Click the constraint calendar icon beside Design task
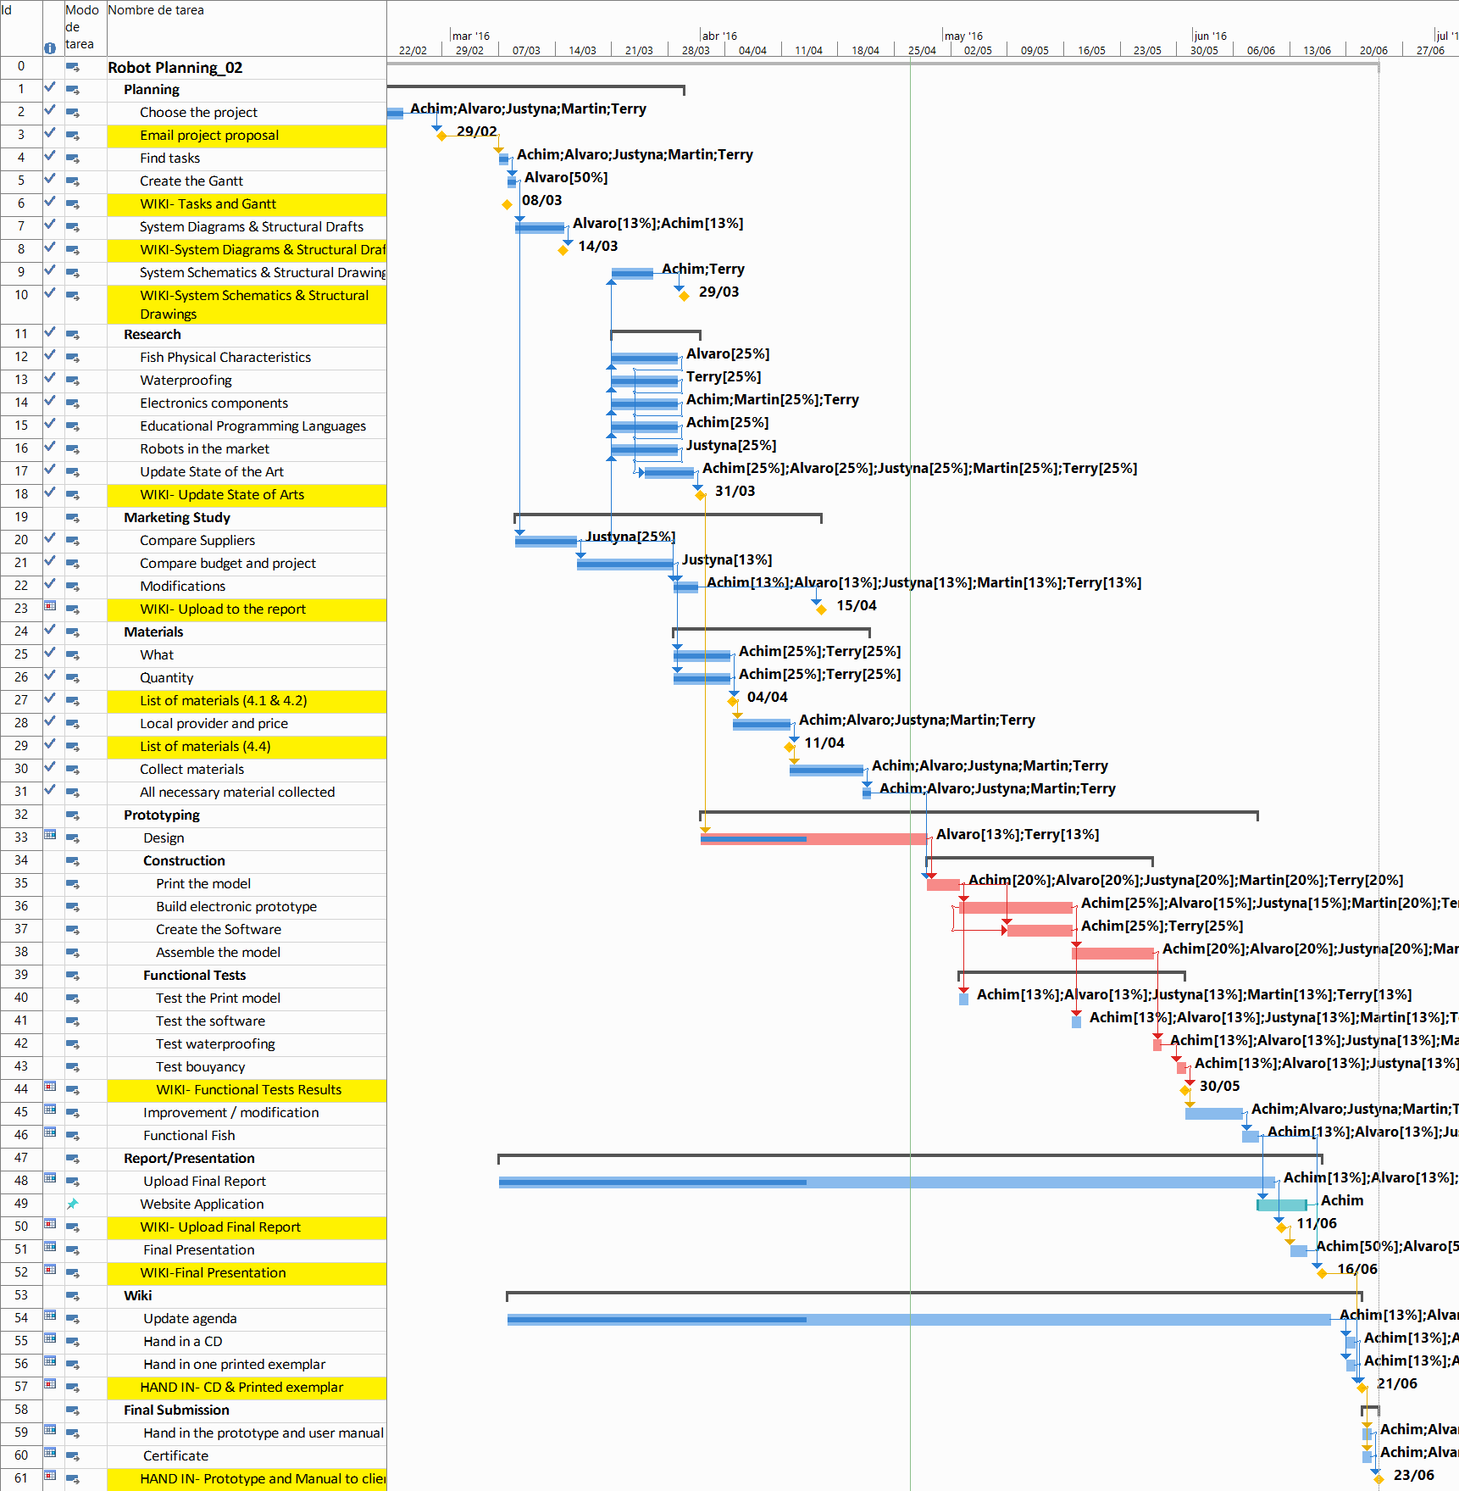 pyautogui.click(x=50, y=835)
